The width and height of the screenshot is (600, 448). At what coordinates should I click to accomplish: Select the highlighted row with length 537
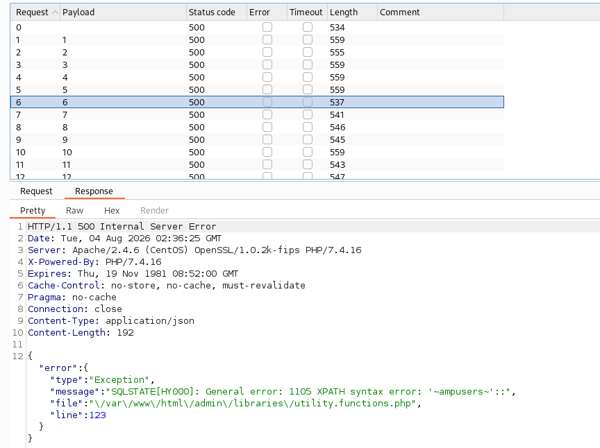[257, 103]
